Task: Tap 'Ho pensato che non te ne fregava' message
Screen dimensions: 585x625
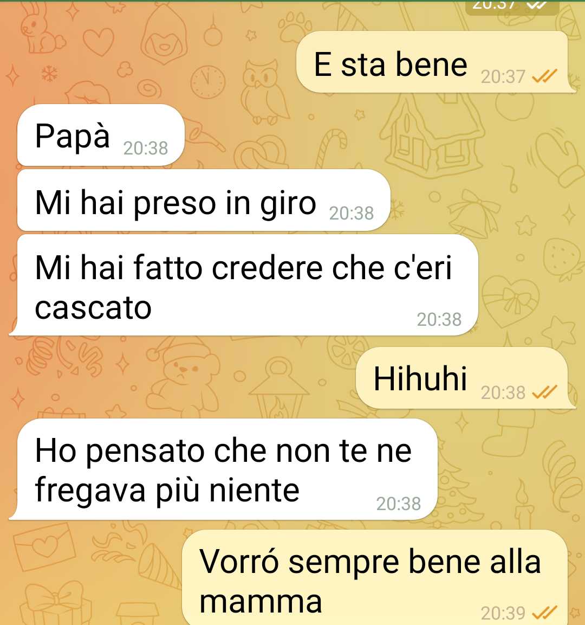Action: (223, 469)
